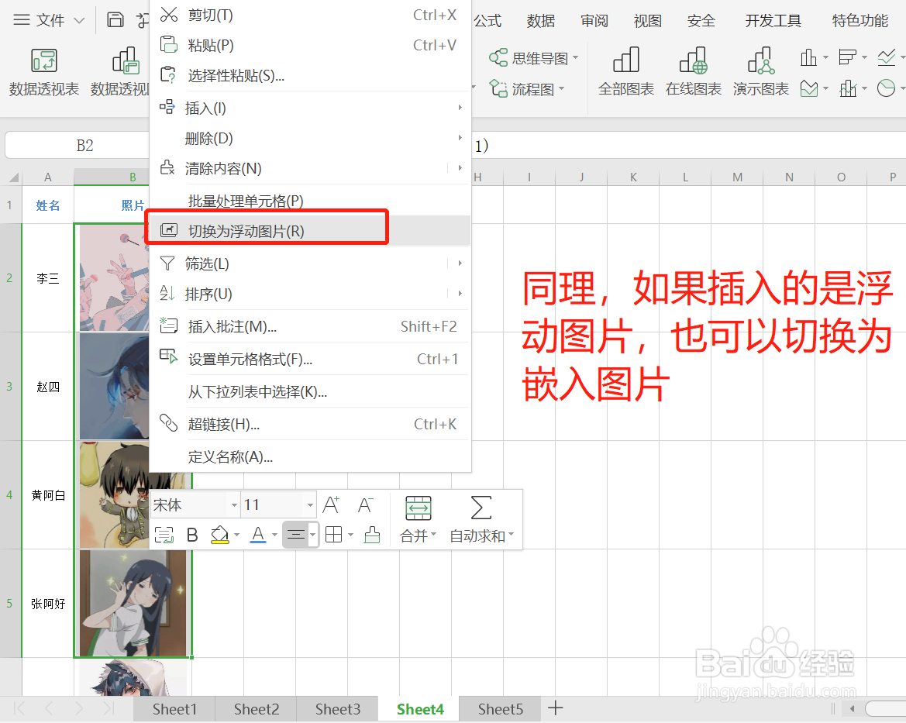Open the font name 宋体 dropdown
The width and height of the screenshot is (906, 723).
(234, 505)
